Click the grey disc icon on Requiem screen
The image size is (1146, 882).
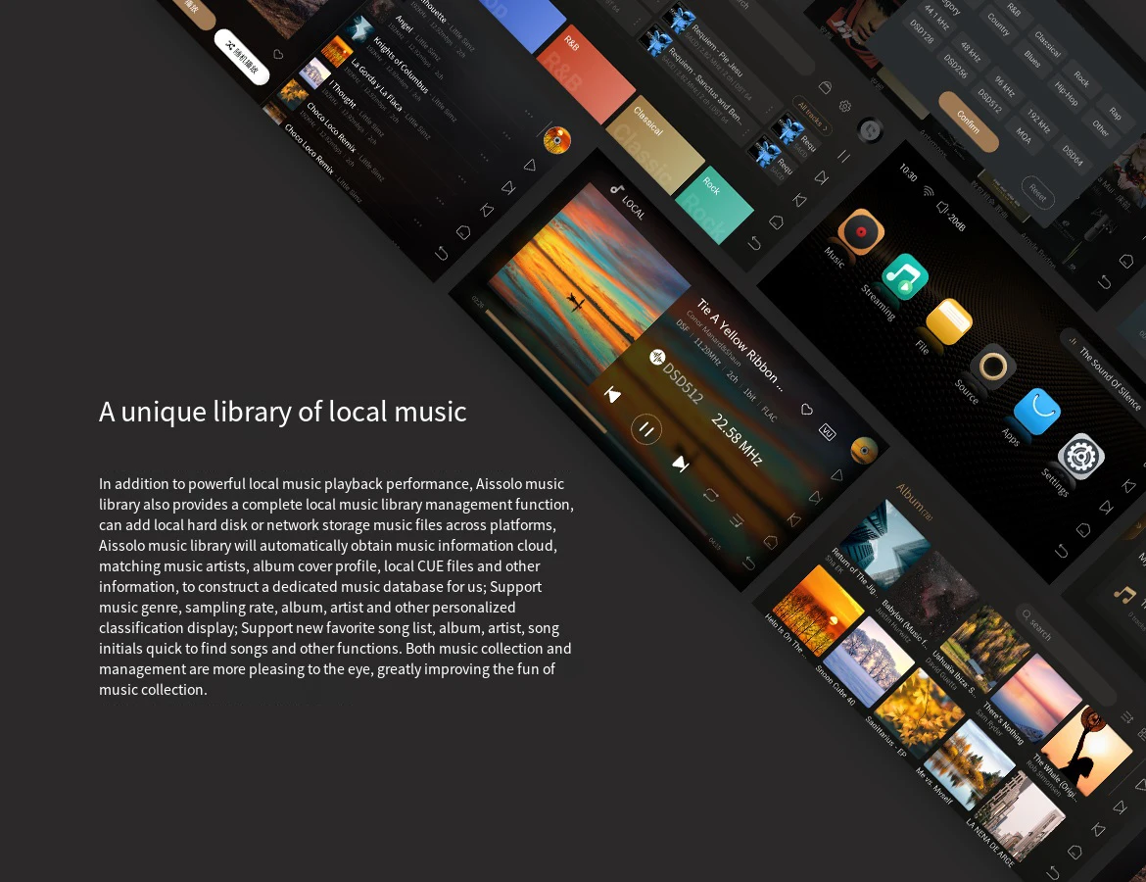coord(870,131)
